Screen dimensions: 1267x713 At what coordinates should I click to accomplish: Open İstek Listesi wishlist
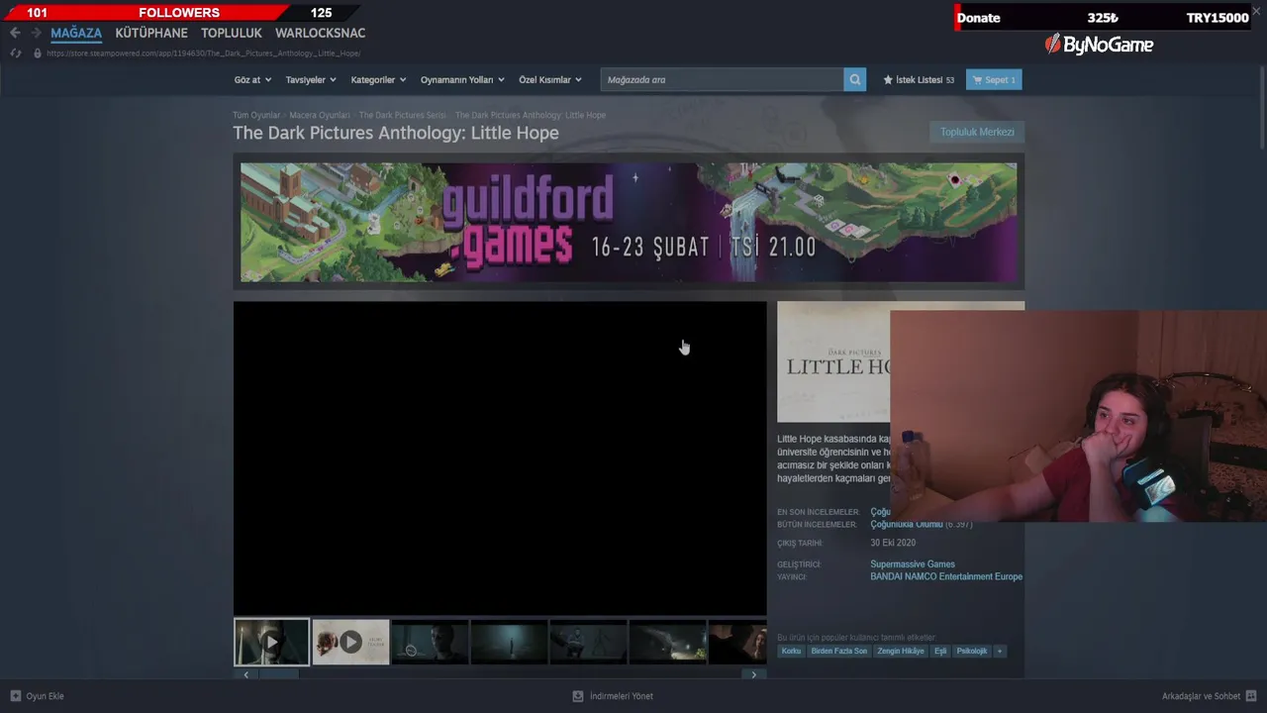[x=919, y=79]
